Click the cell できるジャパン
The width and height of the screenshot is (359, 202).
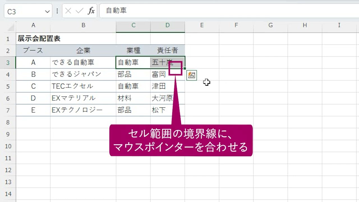[x=83, y=74]
